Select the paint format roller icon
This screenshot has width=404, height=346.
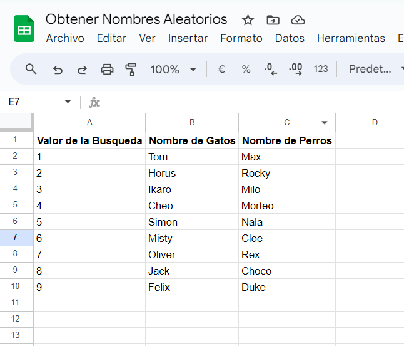[x=131, y=69]
